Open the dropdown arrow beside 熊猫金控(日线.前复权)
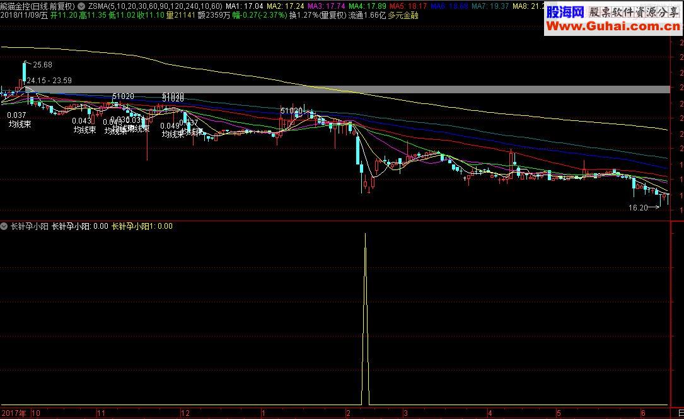Viewport: 684px width, 419px height. pyautogui.click(x=81, y=6)
